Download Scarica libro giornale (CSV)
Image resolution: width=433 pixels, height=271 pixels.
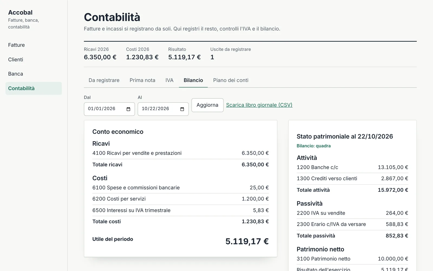pos(259,105)
